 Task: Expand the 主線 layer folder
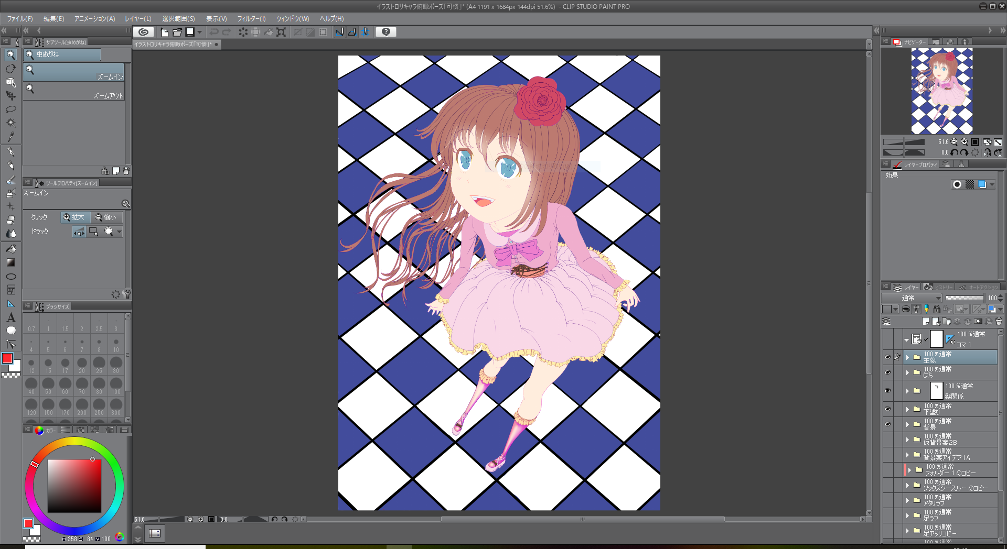[x=907, y=357]
